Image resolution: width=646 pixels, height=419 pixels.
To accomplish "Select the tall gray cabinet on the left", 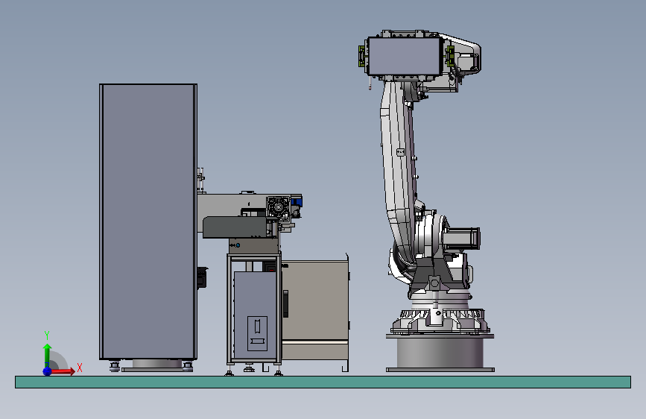I will [x=148, y=222].
